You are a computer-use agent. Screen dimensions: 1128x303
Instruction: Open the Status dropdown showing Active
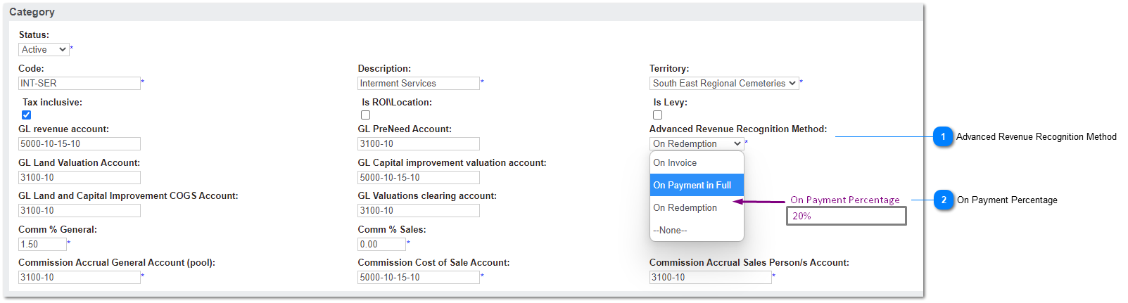pyautogui.click(x=44, y=49)
